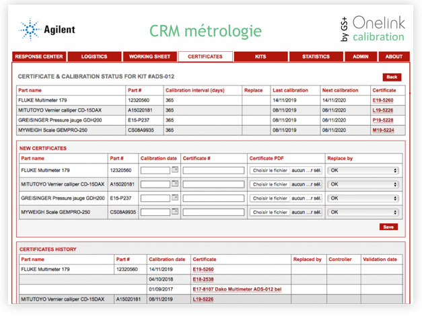Screen dimensions: 422x335
Task: Click the 'Calibration interval (days)' column header
Action: [x=195, y=90]
